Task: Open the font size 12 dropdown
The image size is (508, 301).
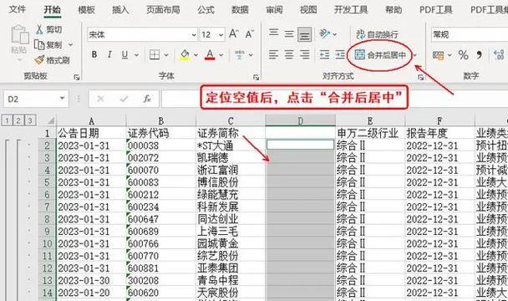Action: 221,35
